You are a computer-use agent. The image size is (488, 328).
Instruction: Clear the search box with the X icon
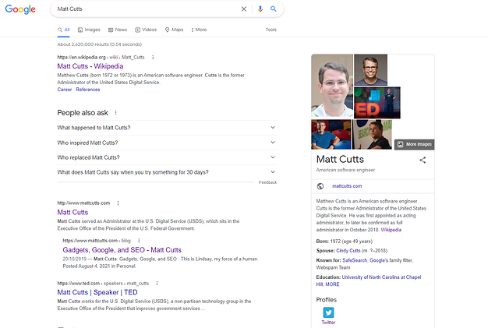244,9
